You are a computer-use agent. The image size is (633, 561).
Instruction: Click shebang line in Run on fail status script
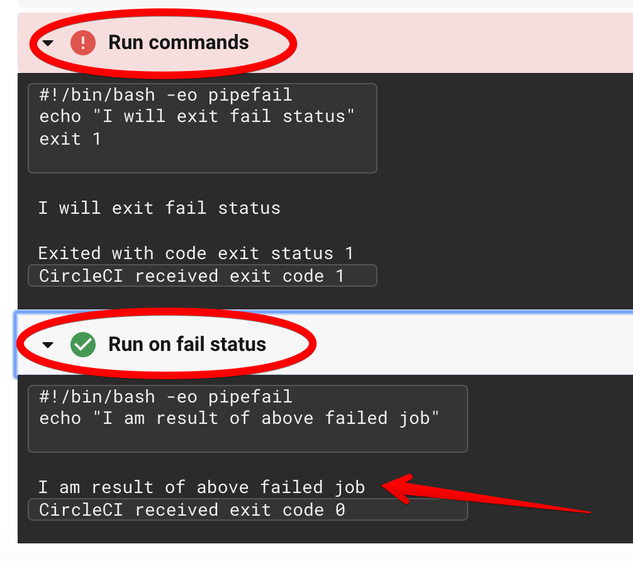coord(165,397)
